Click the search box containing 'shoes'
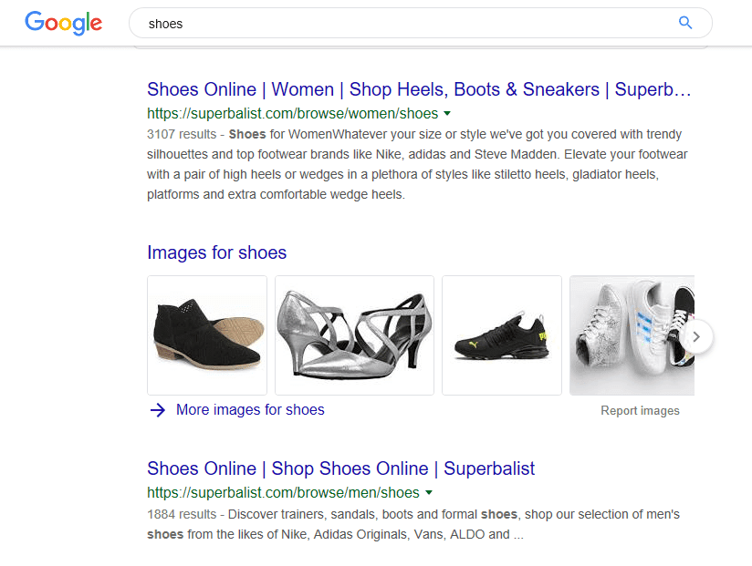Viewport: 752px width, 566px height. (420, 23)
